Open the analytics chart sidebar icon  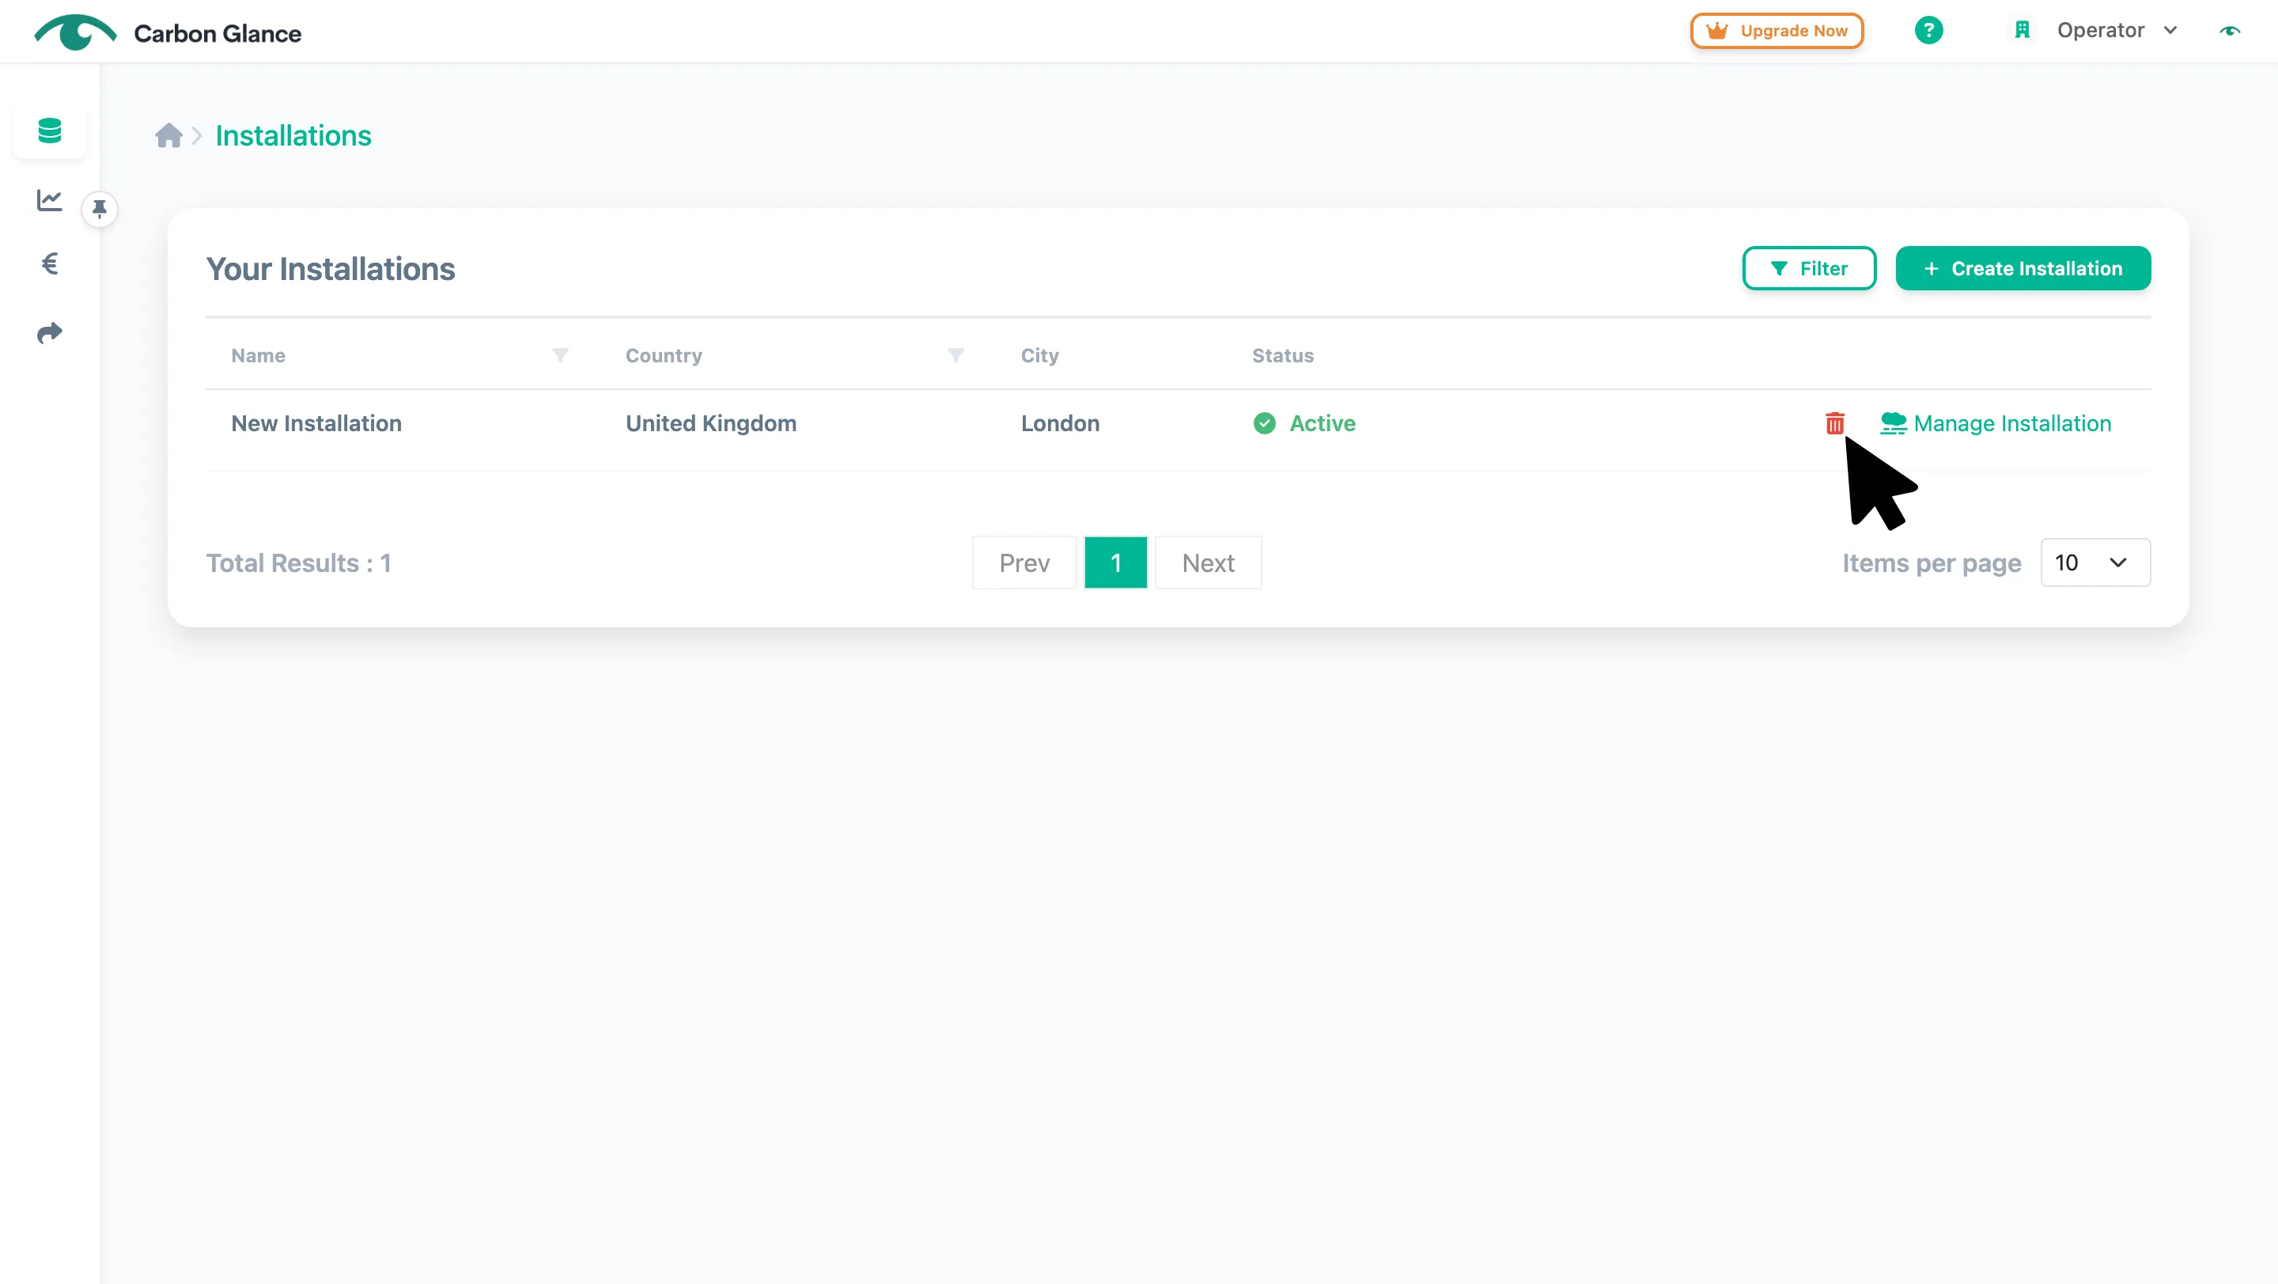(x=50, y=201)
